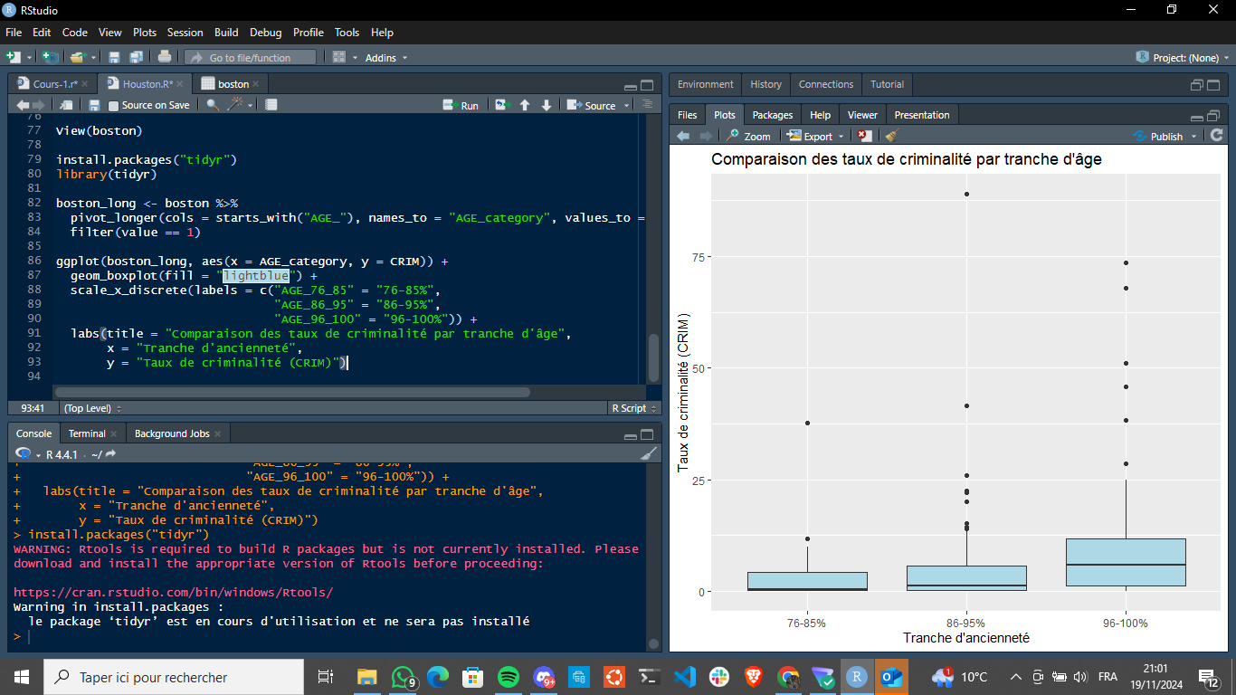The width and height of the screenshot is (1236, 695).
Task: Click the Find/Replace magnifier icon
Action: tap(213, 105)
